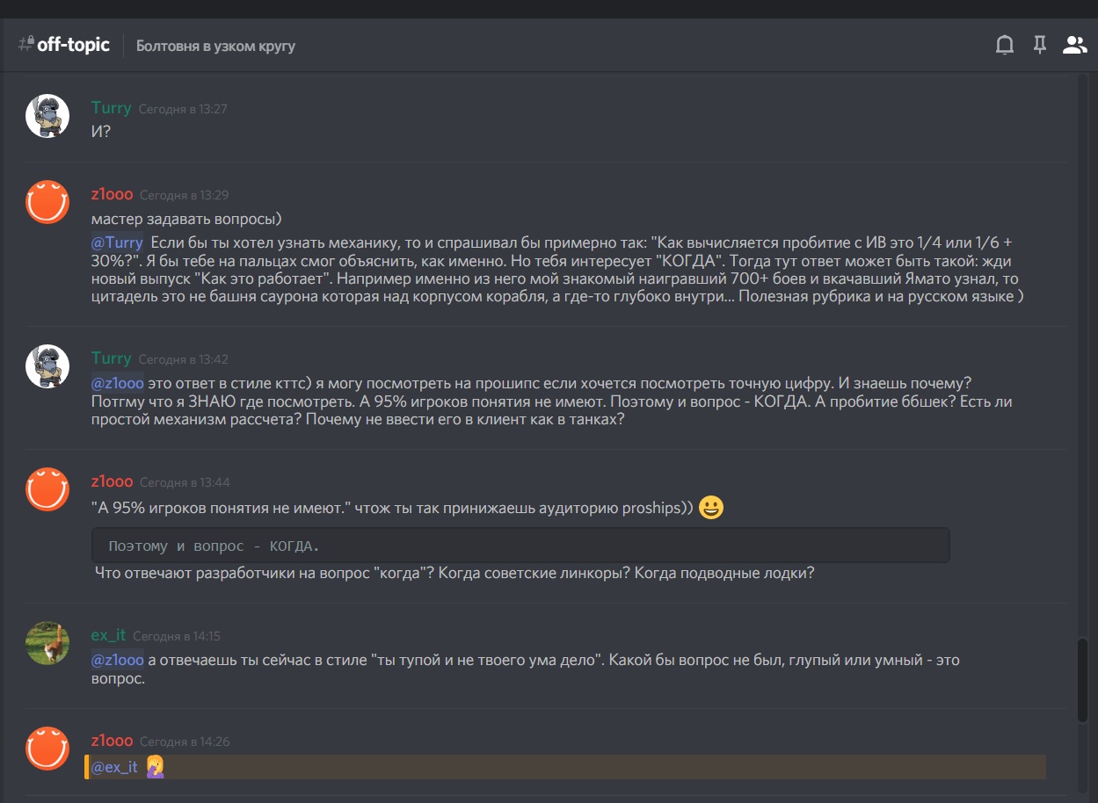1098x803 pixels.
Task: Click the grinning emoji after proships
Action: [x=711, y=508]
